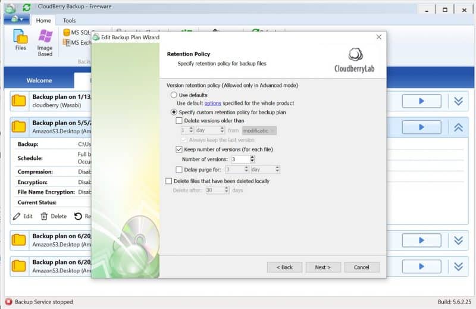Click the trash Delete button for the plan
Screen dimensions: 476x309
click(54, 216)
